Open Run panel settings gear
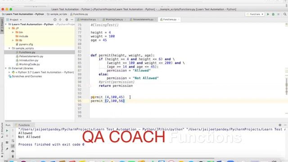The height and width of the screenshot is (162, 288). [x=280, y=125]
